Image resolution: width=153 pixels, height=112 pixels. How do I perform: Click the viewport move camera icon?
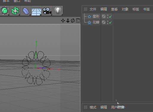(63, 21)
